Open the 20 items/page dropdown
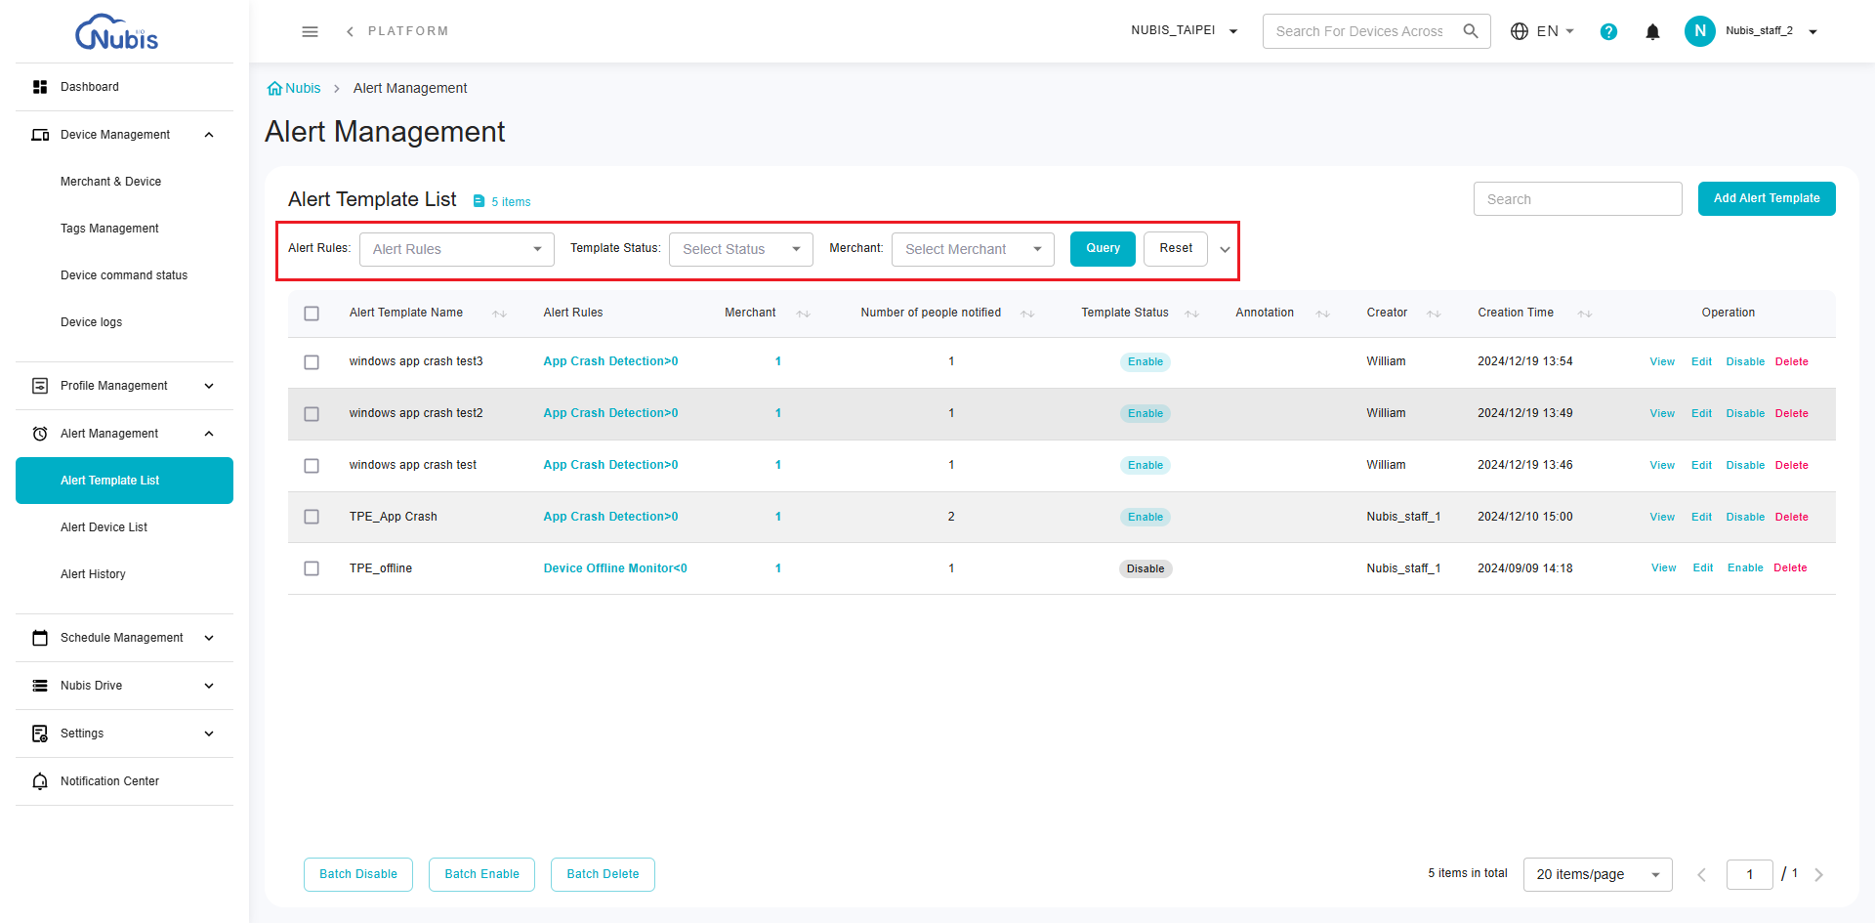 (1598, 874)
